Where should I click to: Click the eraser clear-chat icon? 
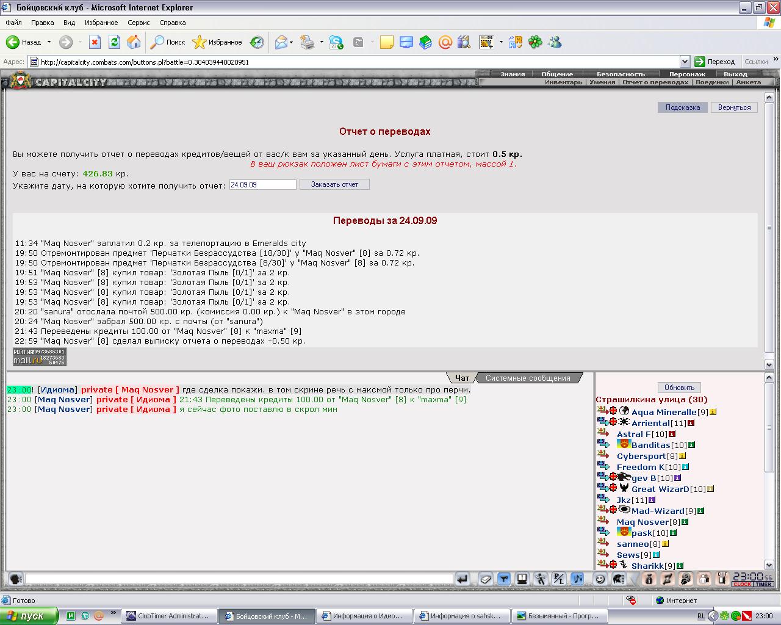point(486,579)
